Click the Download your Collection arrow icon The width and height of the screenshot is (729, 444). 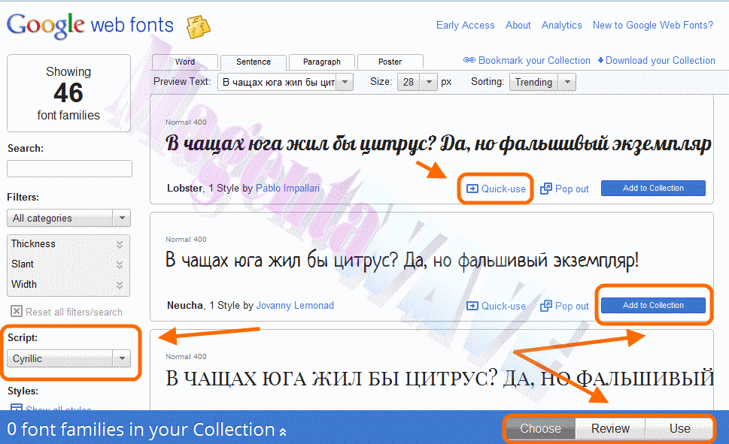600,60
